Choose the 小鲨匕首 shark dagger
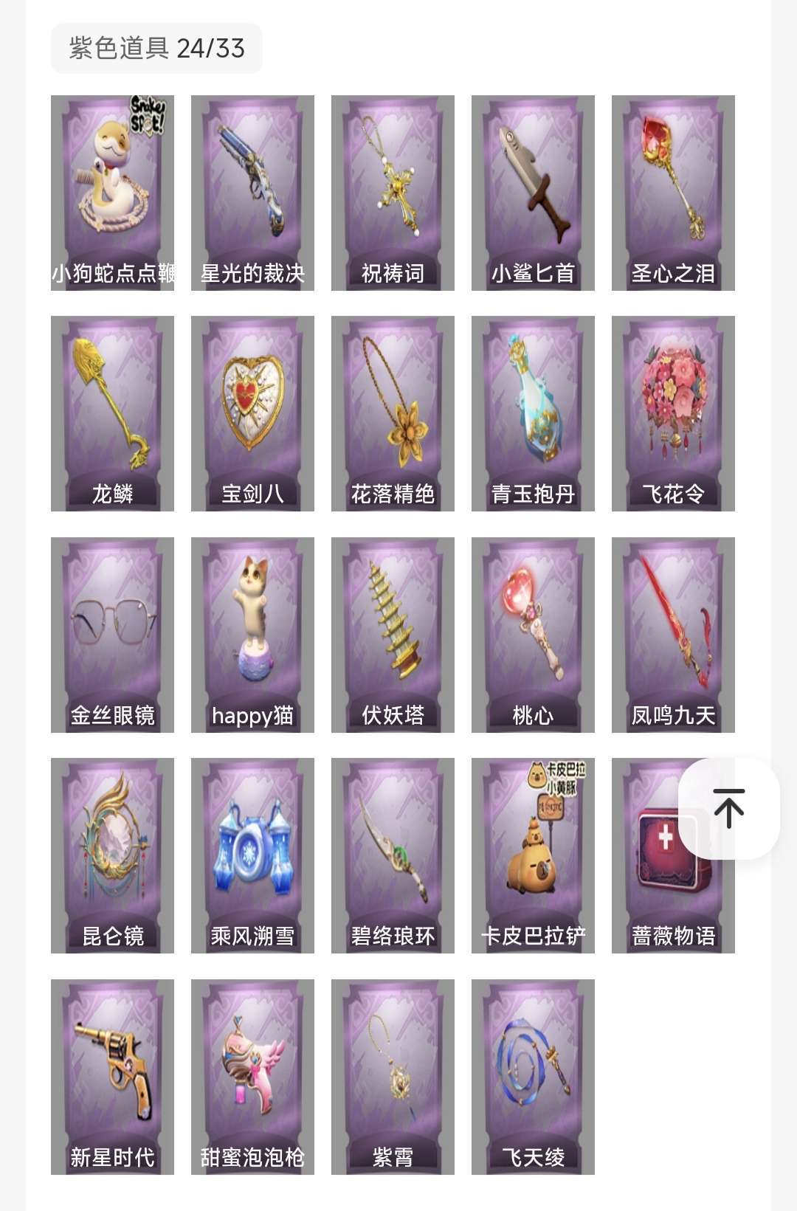 click(x=533, y=193)
